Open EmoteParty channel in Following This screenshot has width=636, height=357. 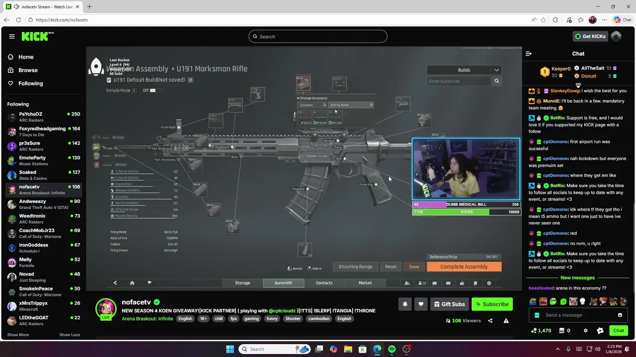(43, 160)
